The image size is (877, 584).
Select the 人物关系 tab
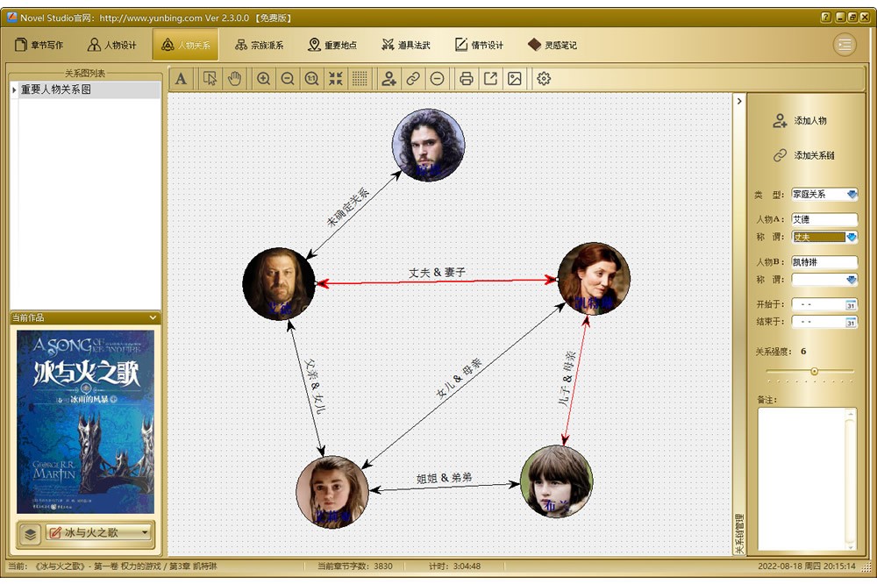click(x=185, y=45)
